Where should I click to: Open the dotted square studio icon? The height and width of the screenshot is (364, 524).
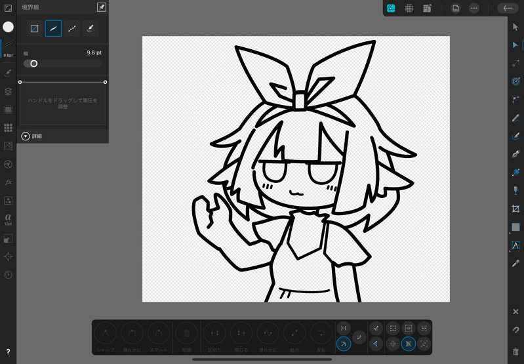click(8, 110)
